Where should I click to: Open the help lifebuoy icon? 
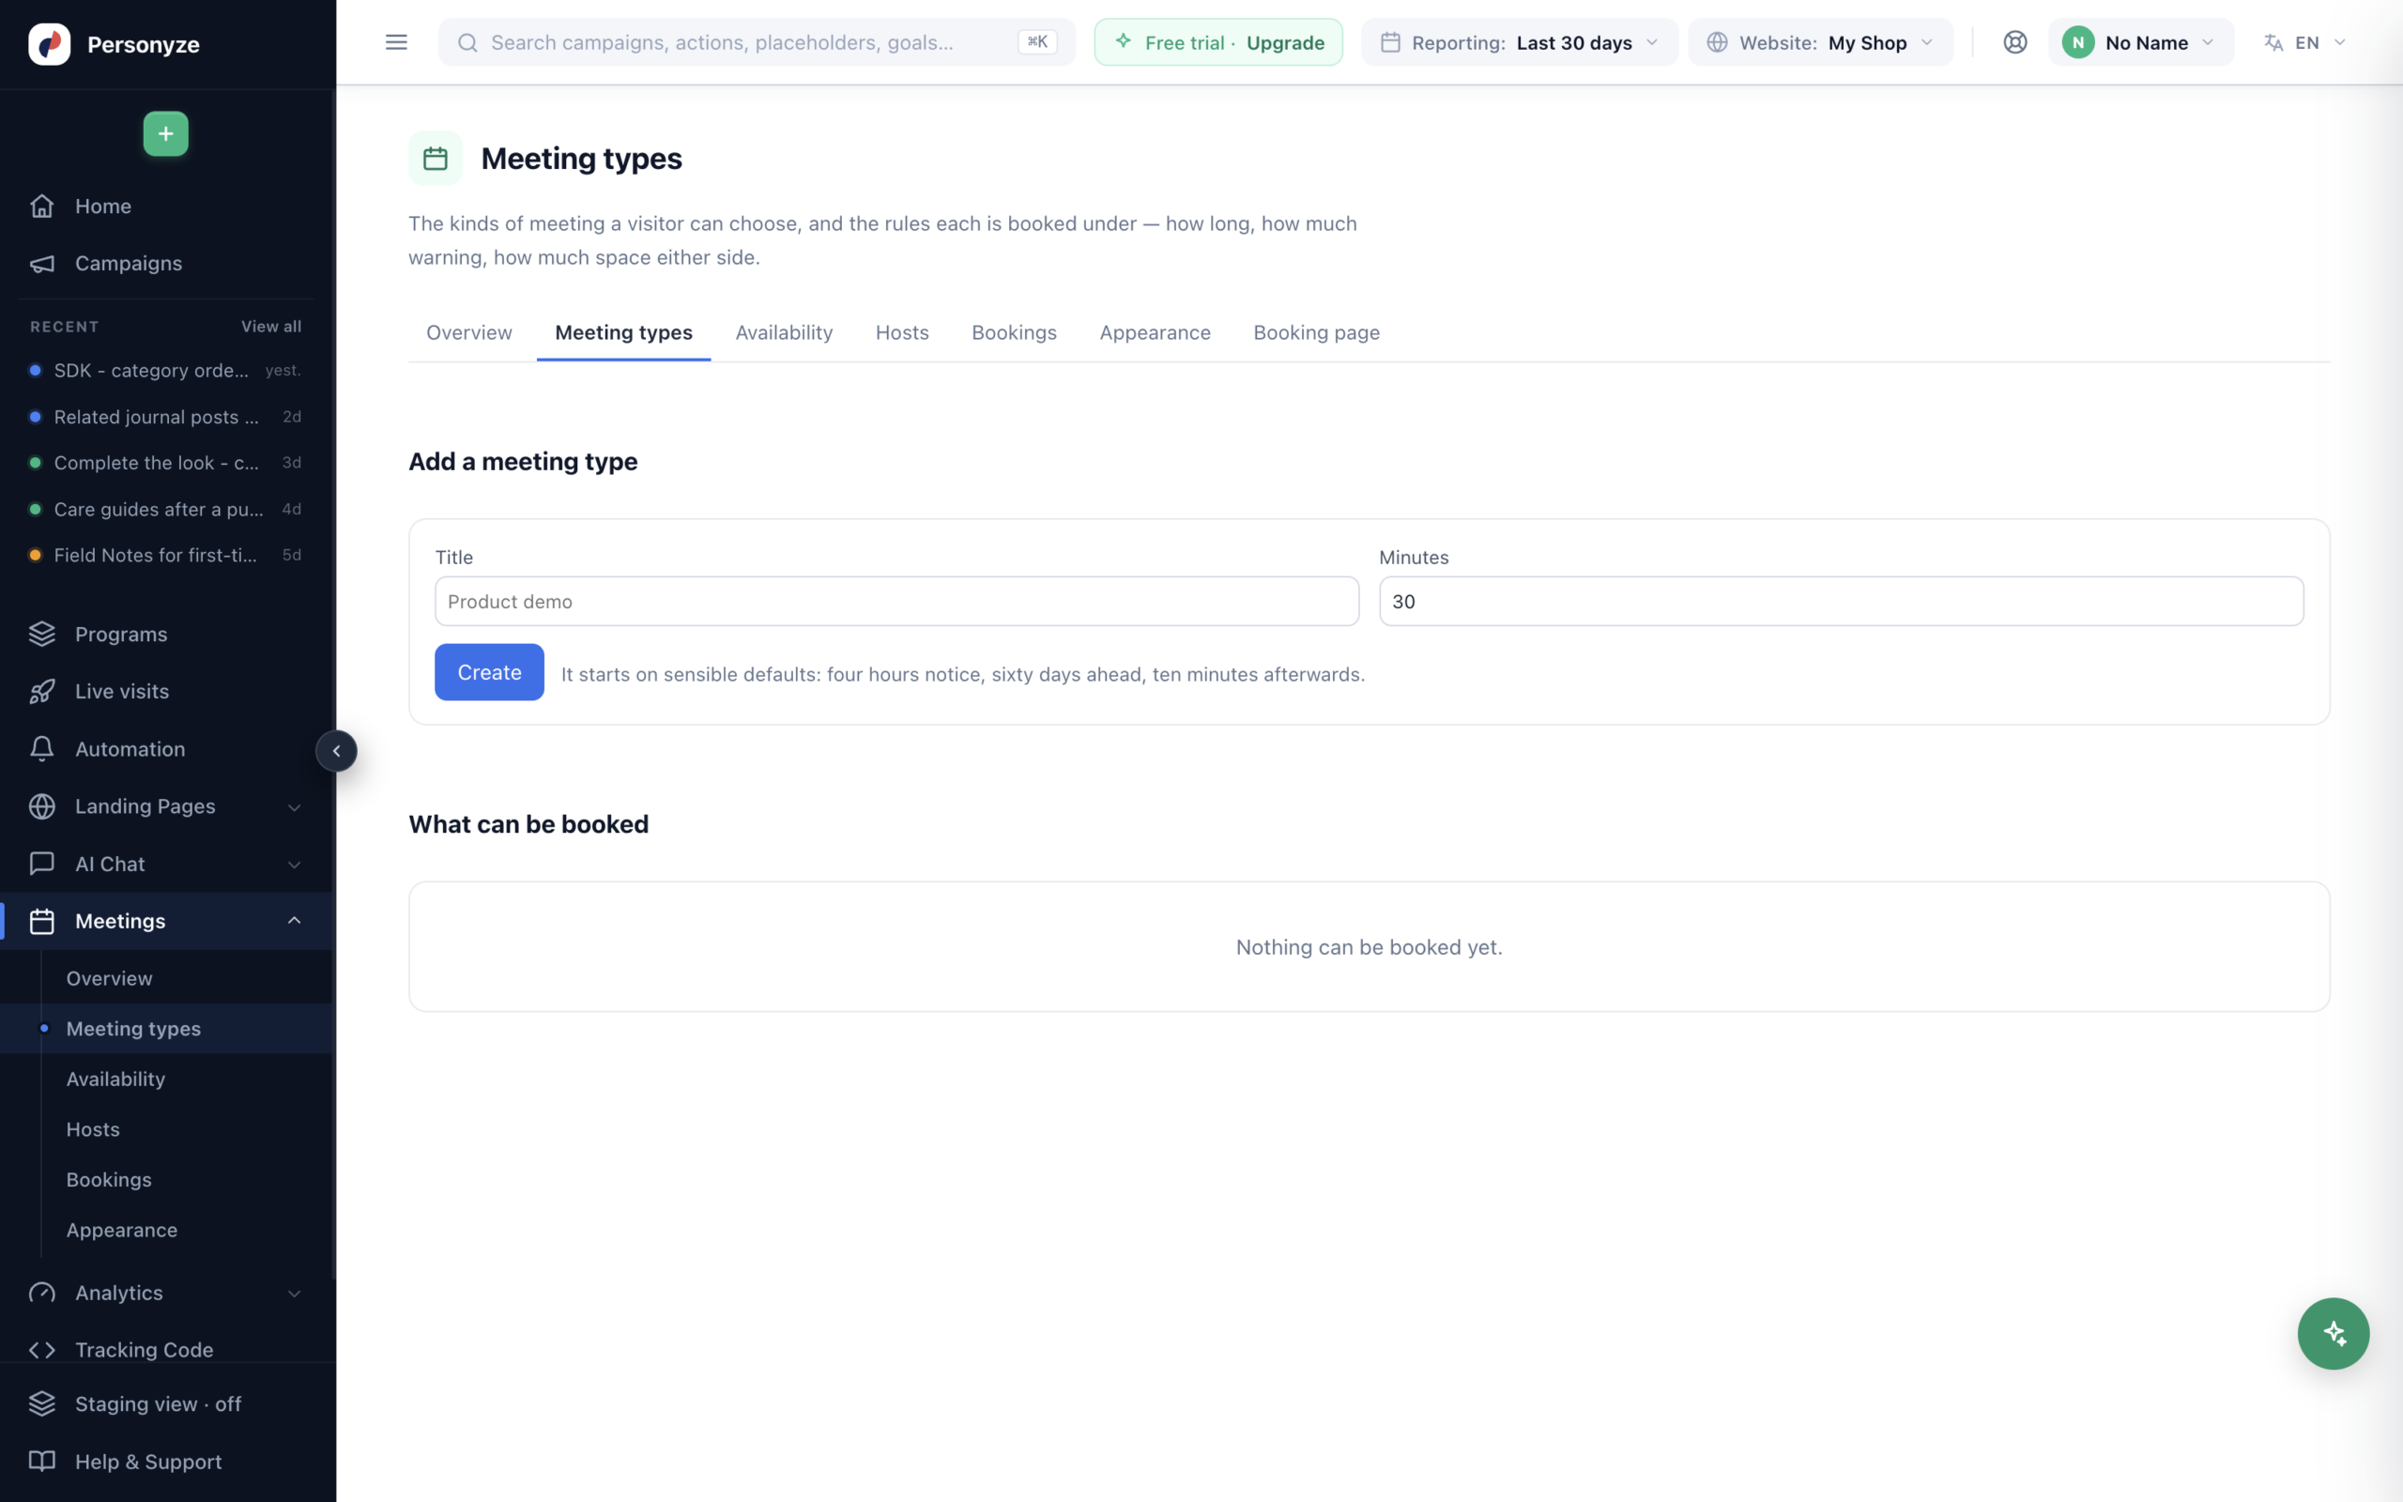tap(2014, 41)
